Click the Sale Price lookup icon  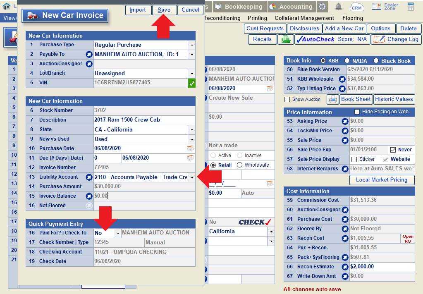tap(345, 140)
